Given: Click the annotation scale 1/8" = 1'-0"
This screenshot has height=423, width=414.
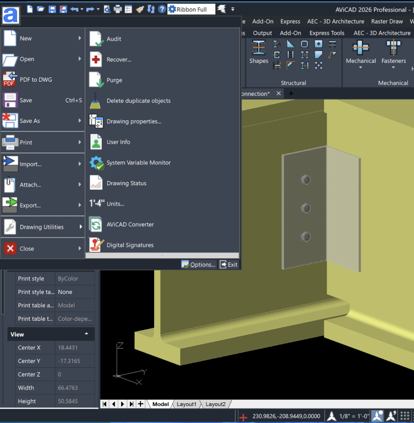Looking at the screenshot, I should 354,416.
